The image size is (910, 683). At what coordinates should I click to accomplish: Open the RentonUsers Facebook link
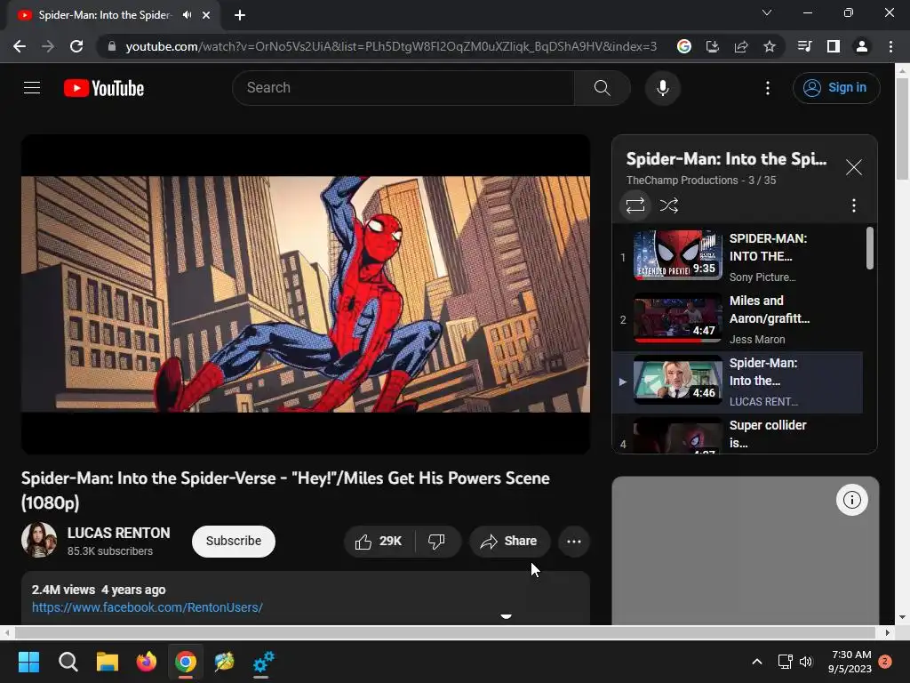148,607
